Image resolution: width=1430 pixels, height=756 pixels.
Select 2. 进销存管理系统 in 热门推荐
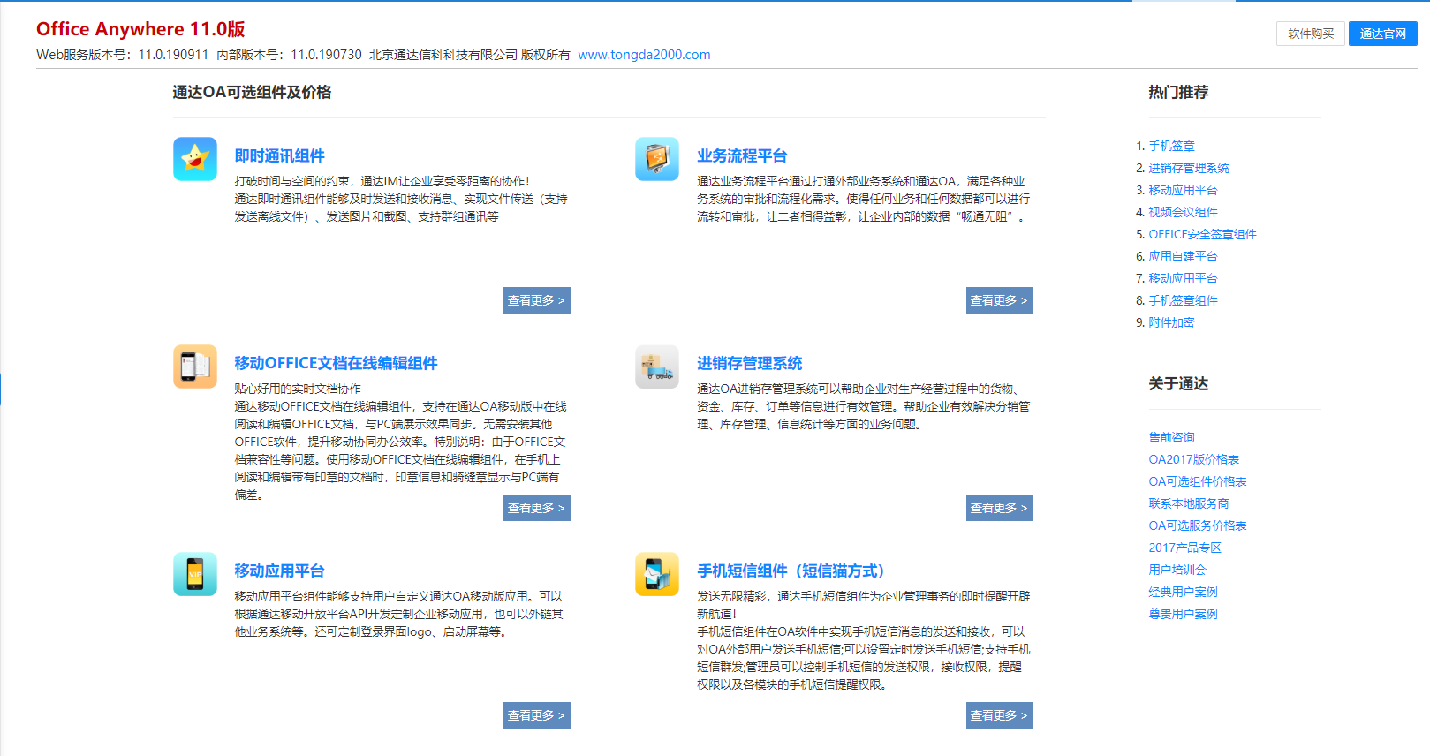[1188, 168]
